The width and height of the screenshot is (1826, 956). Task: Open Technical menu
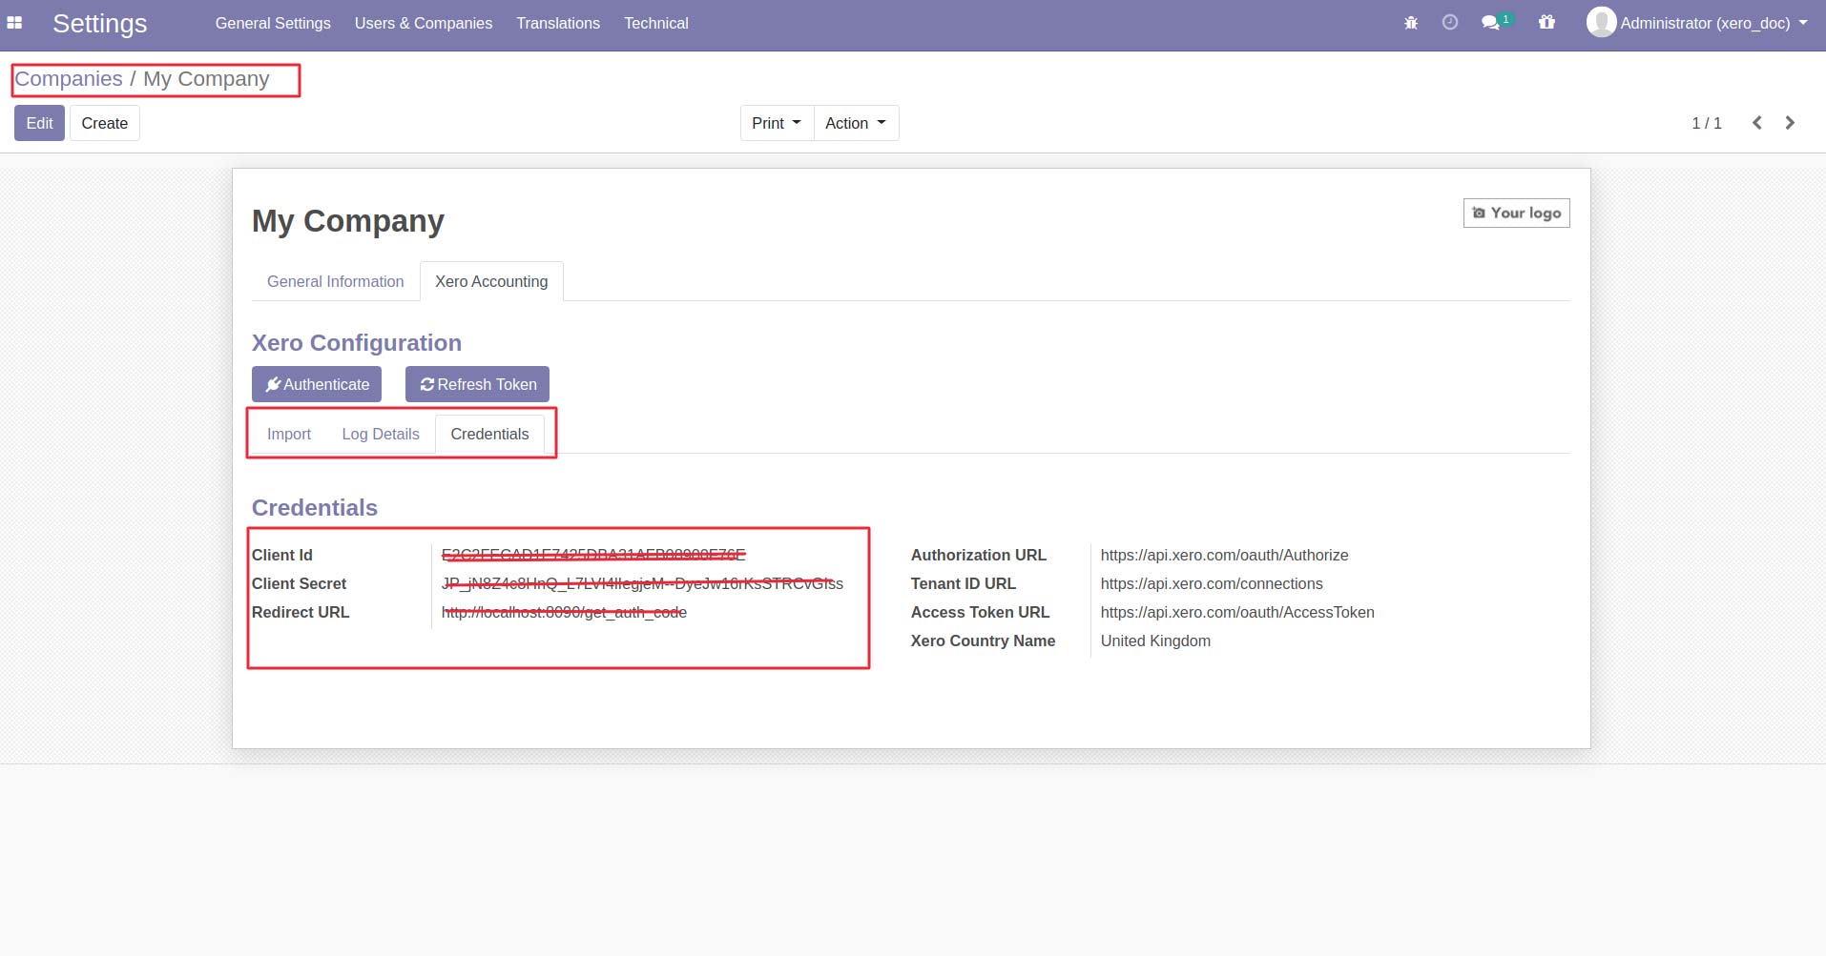[656, 23]
